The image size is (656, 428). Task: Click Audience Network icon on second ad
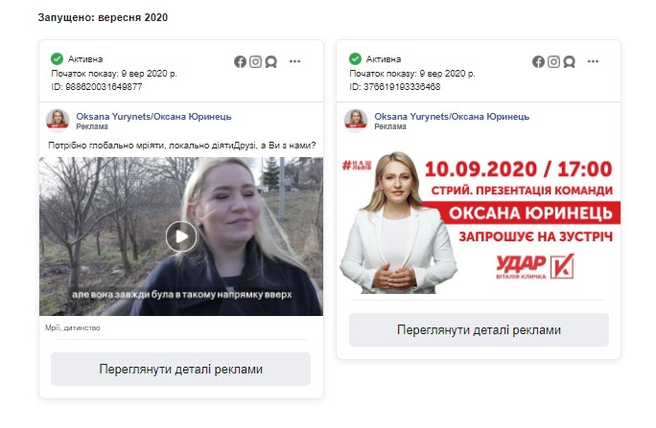570,62
